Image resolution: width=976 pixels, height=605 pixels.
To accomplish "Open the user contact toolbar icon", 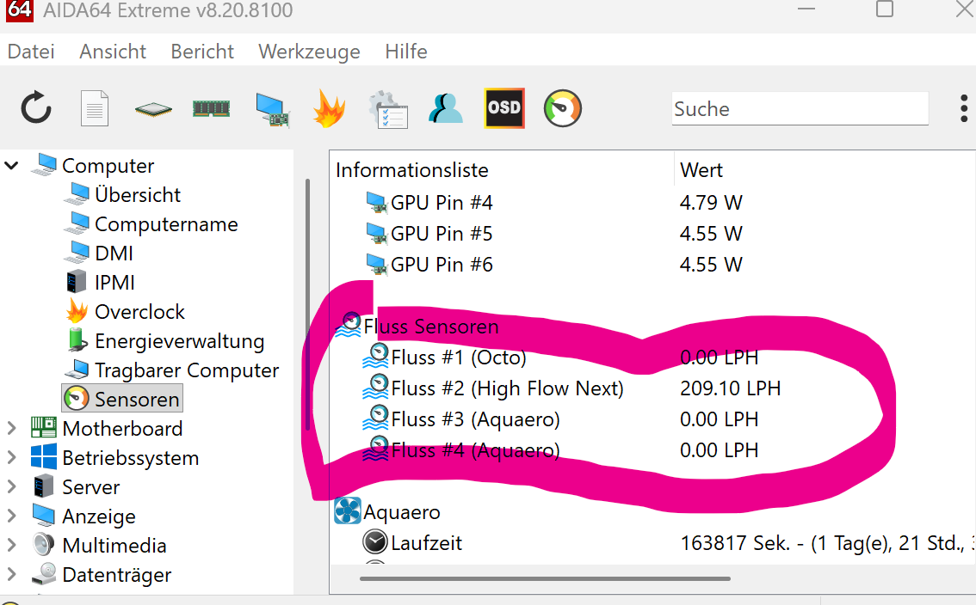I will 446,109.
